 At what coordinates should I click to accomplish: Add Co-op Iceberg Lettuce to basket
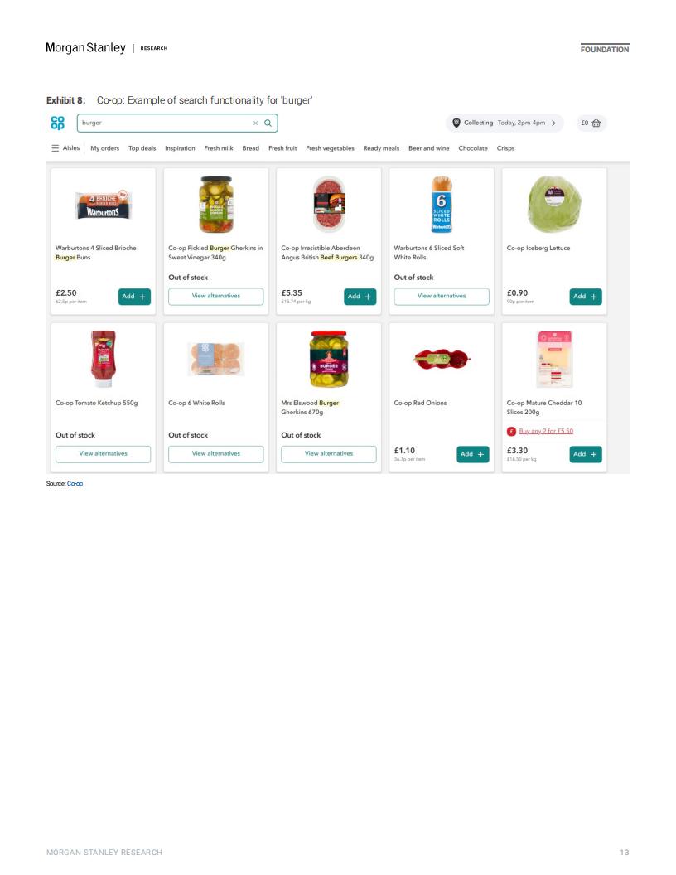coord(586,297)
